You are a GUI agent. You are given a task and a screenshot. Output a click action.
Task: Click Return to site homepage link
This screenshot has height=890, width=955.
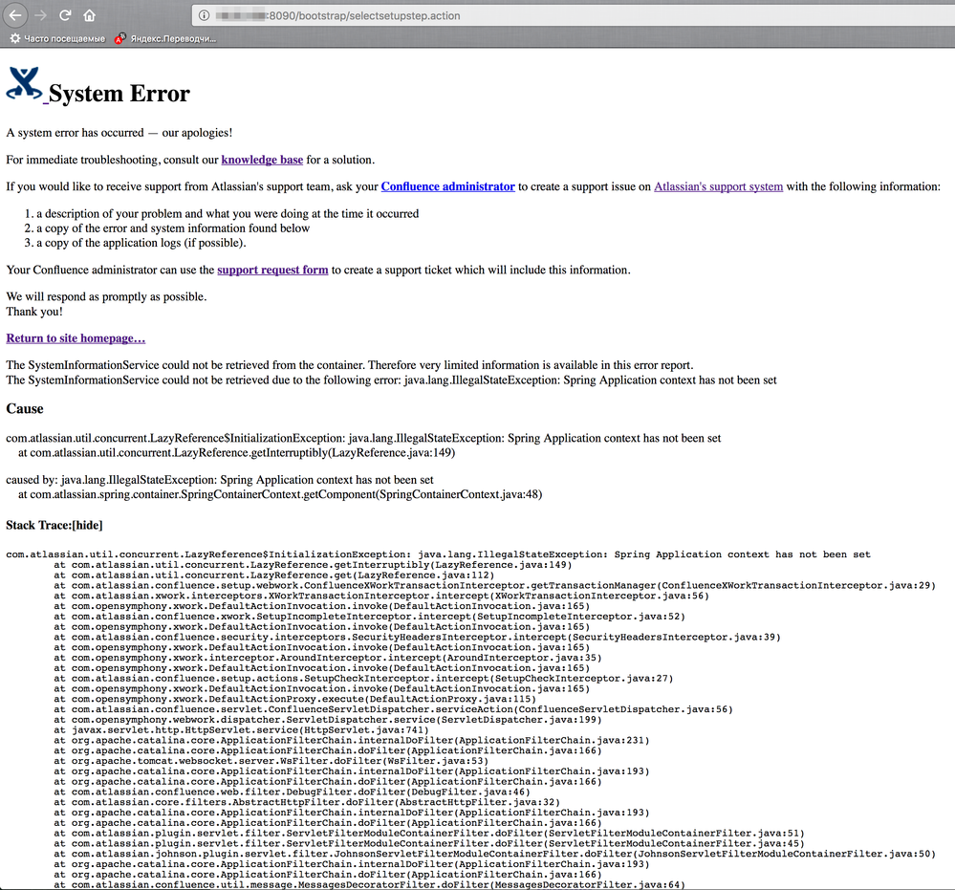point(76,338)
